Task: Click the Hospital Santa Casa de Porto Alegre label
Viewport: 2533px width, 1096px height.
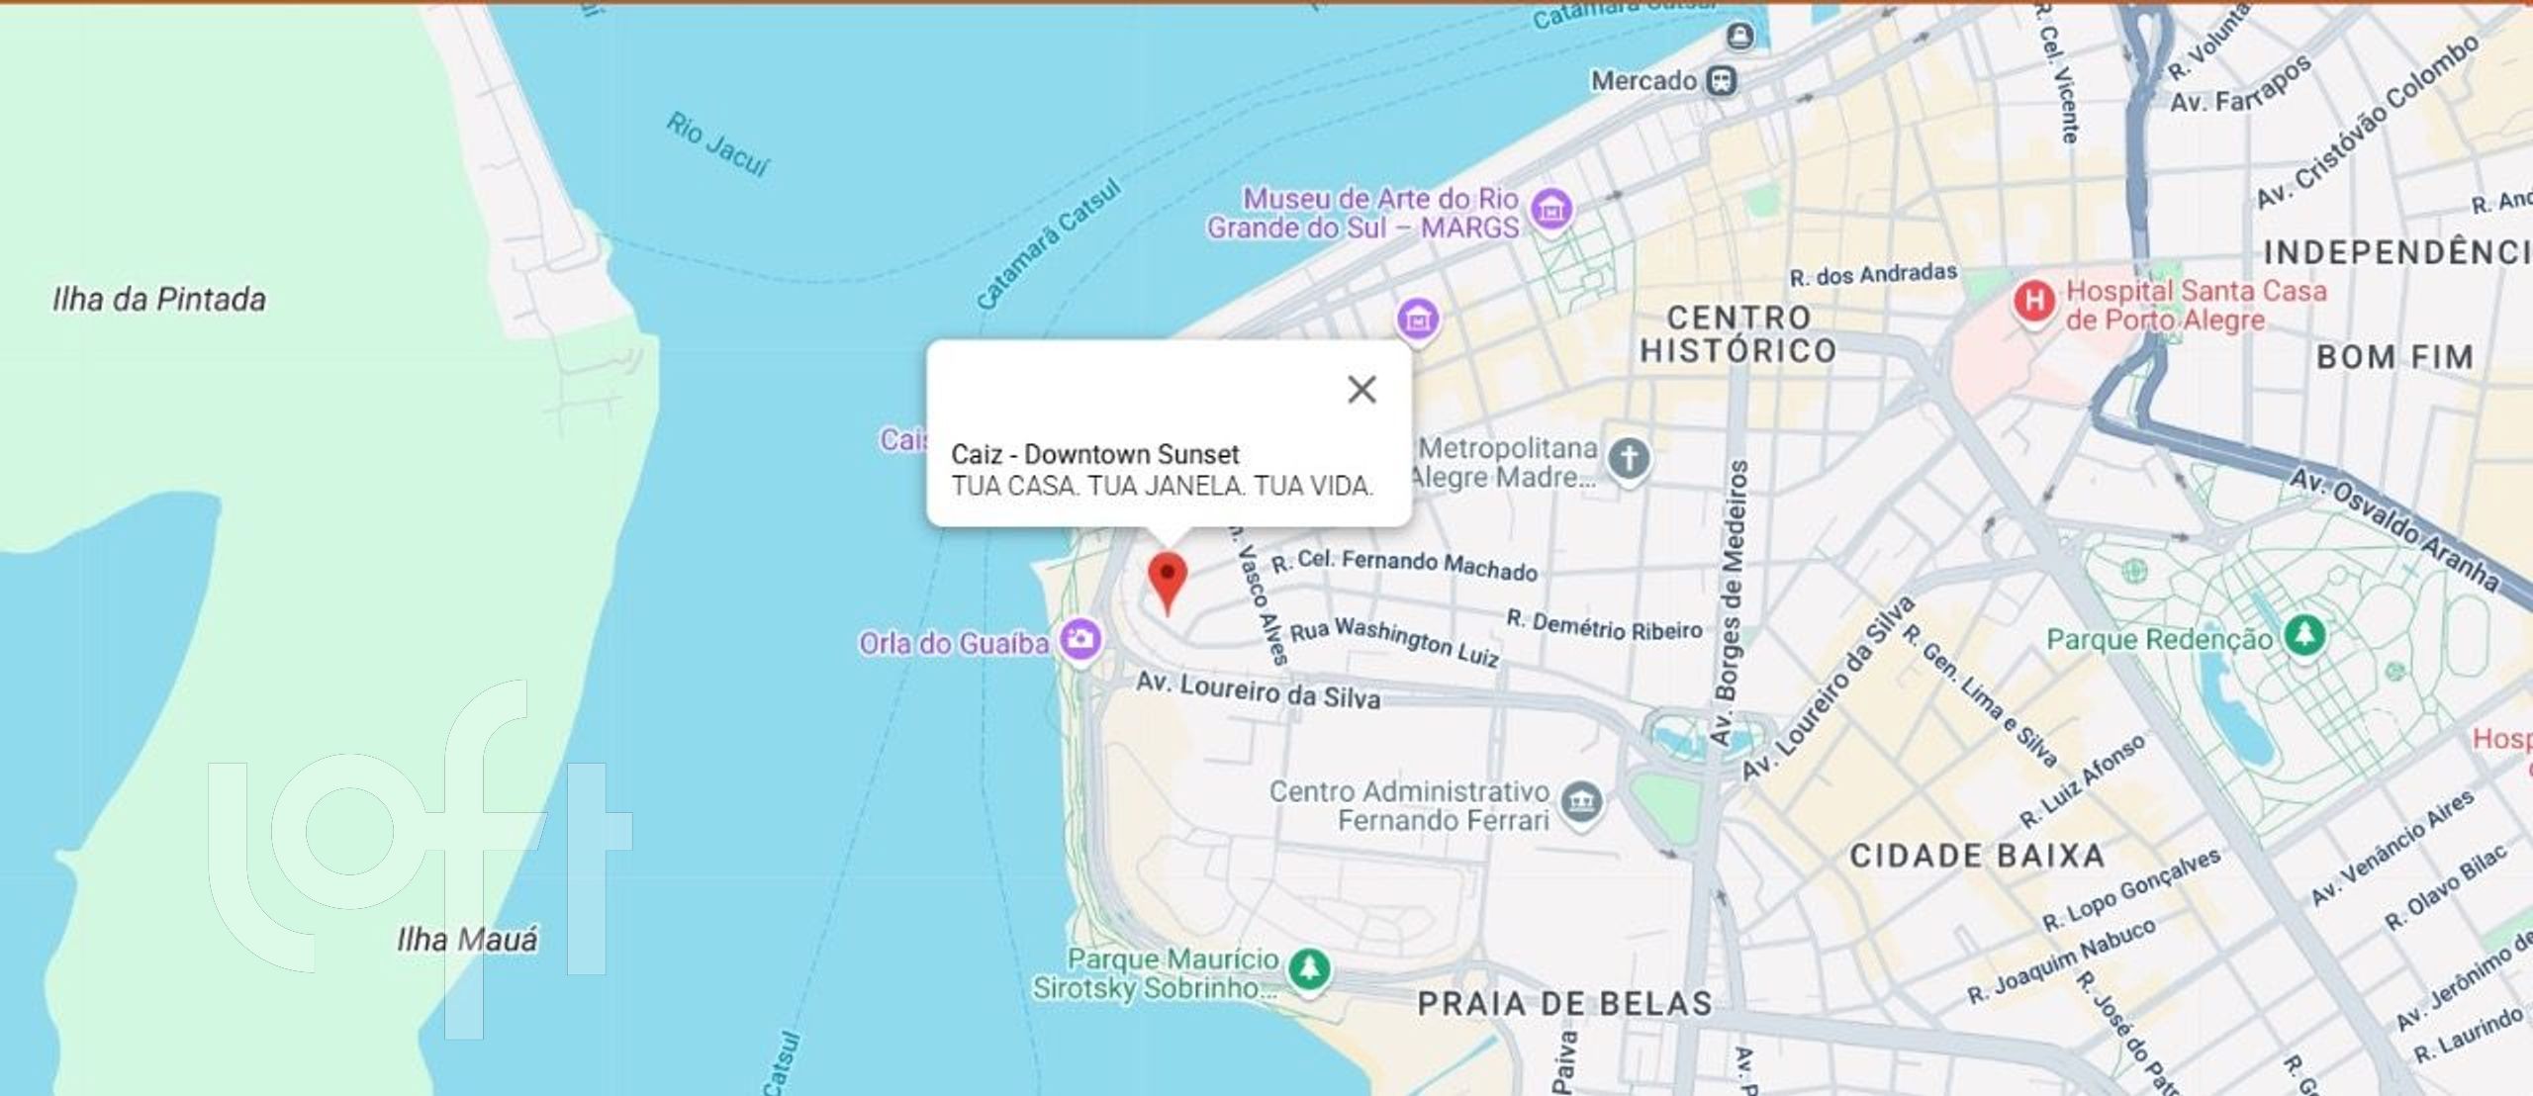Action: coord(2196,305)
